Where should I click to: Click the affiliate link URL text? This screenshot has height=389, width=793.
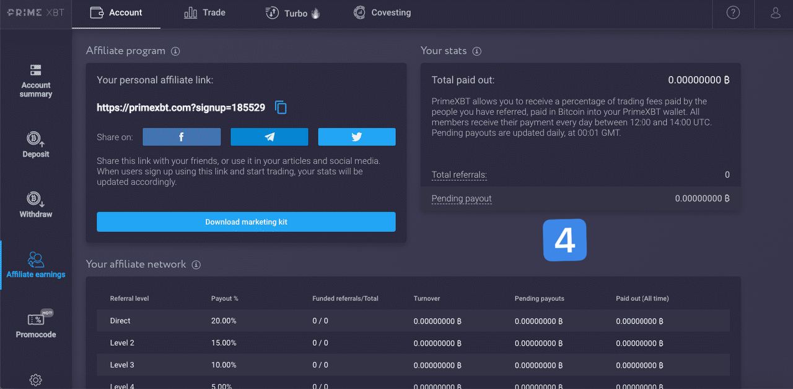click(181, 108)
